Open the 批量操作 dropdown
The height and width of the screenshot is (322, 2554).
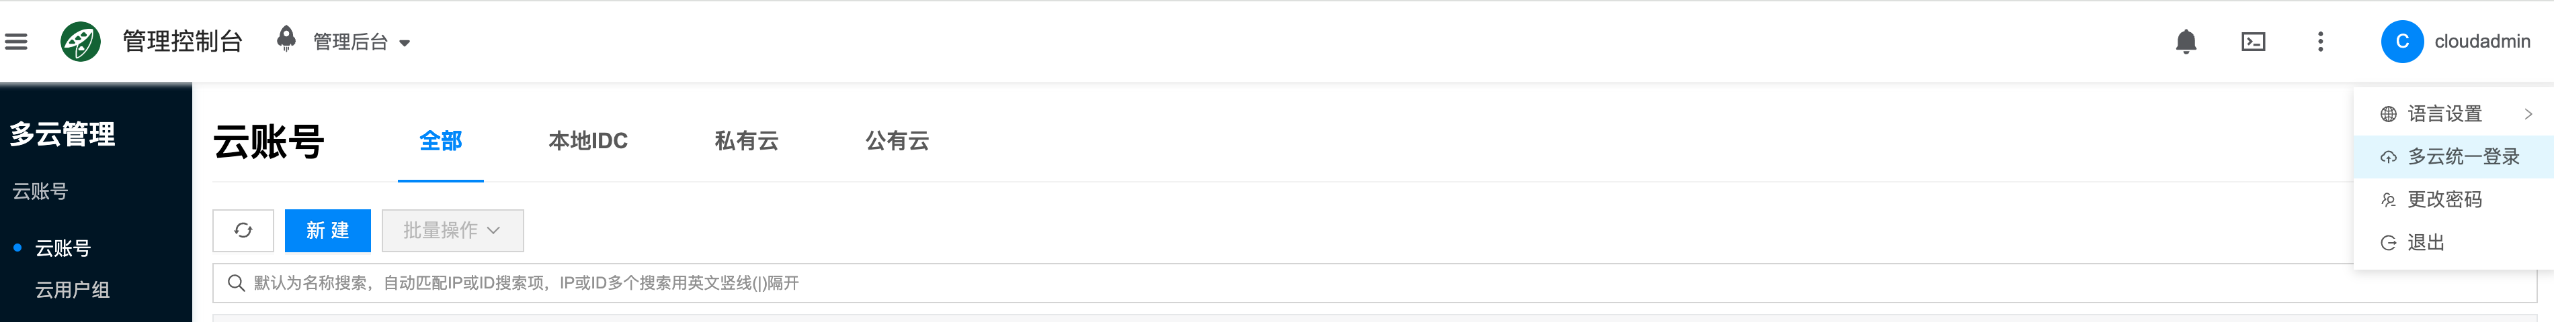(x=452, y=231)
